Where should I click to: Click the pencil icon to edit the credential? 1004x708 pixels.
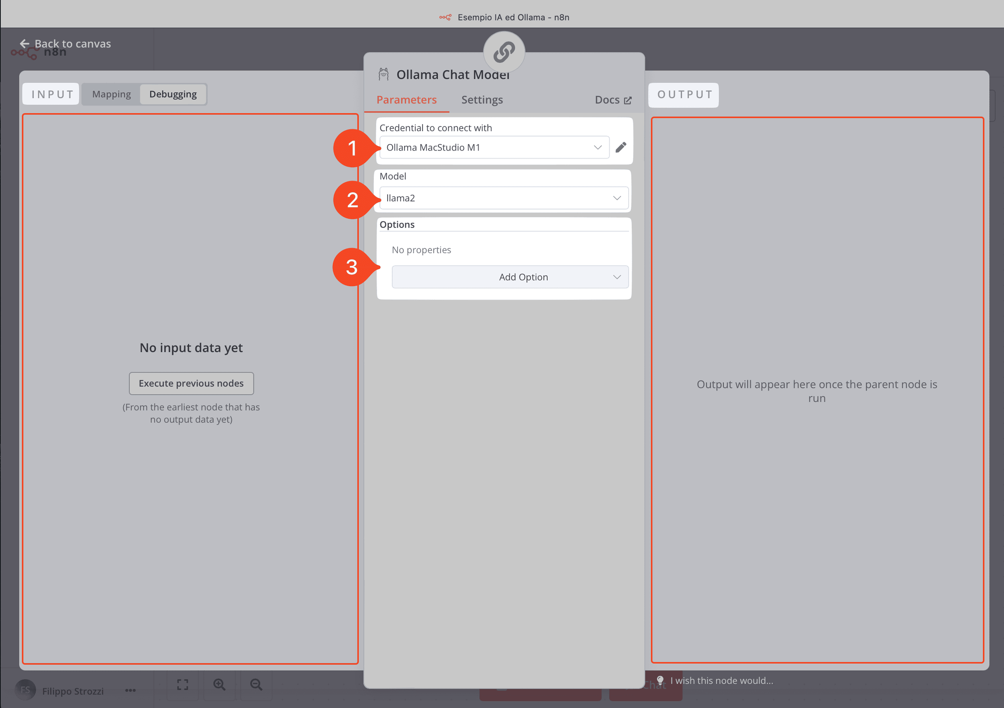[621, 147]
